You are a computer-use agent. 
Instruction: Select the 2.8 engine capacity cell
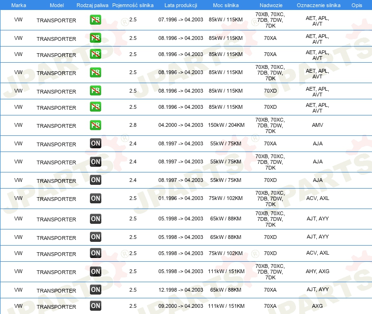pos(133,125)
